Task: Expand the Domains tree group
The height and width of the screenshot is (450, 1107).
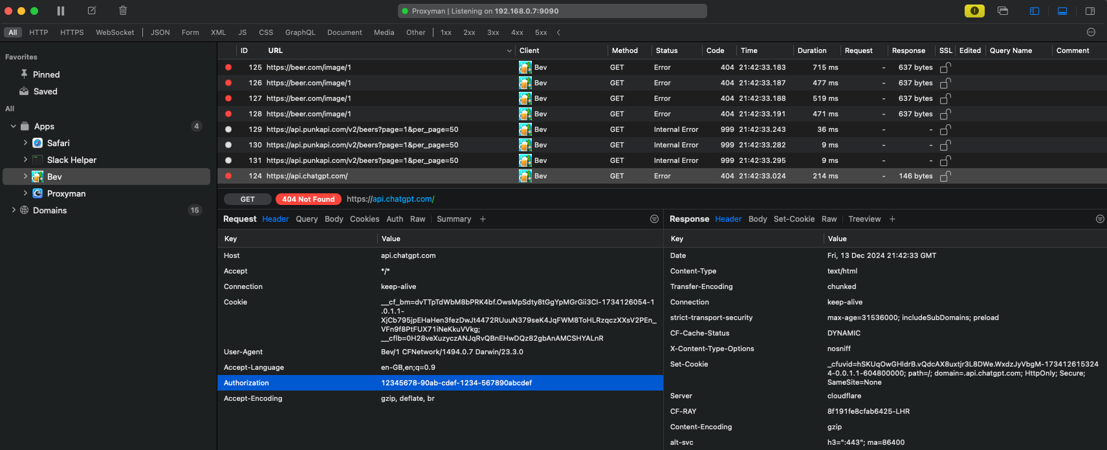Action: [14, 210]
